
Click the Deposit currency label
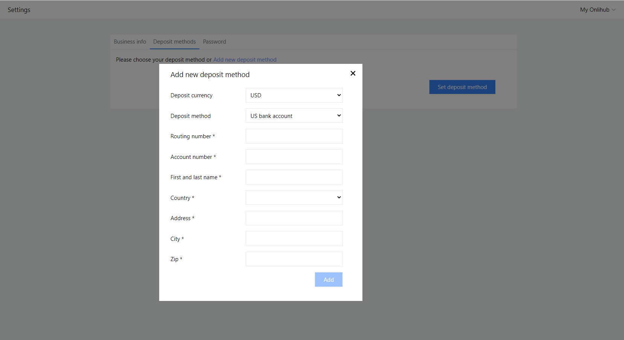click(x=192, y=95)
